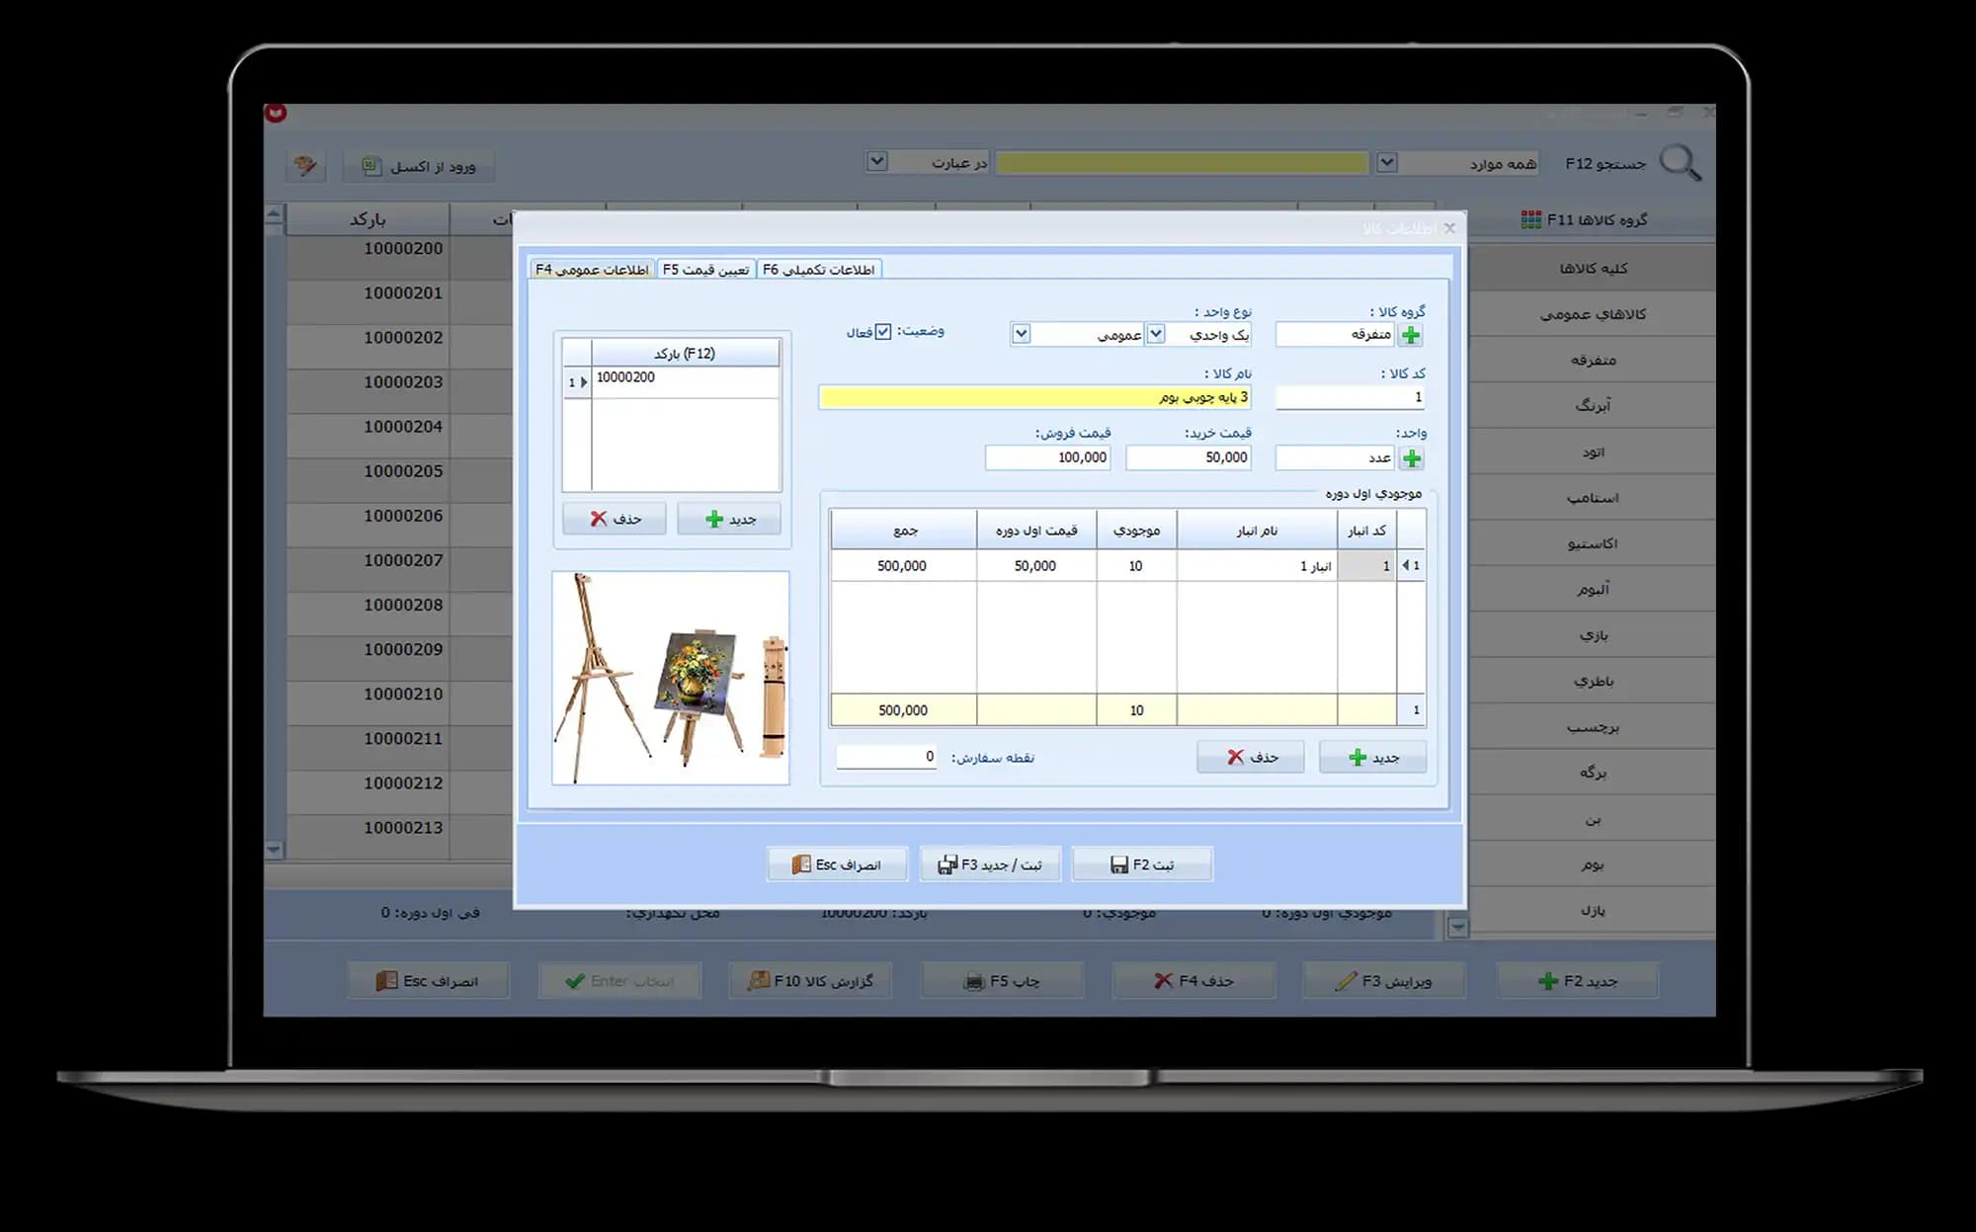
Task: Click the قیمت اول دوره column header
Action: pyautogui.click(x=1036, y=531)
